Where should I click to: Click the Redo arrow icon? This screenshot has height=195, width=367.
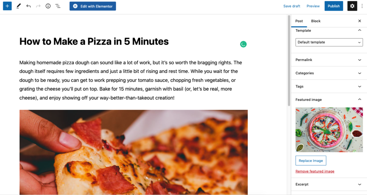click(38, 6)
